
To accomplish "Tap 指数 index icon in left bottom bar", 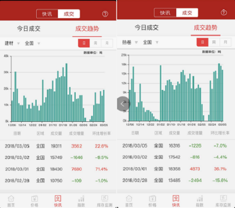I will [x=81, y=201].
